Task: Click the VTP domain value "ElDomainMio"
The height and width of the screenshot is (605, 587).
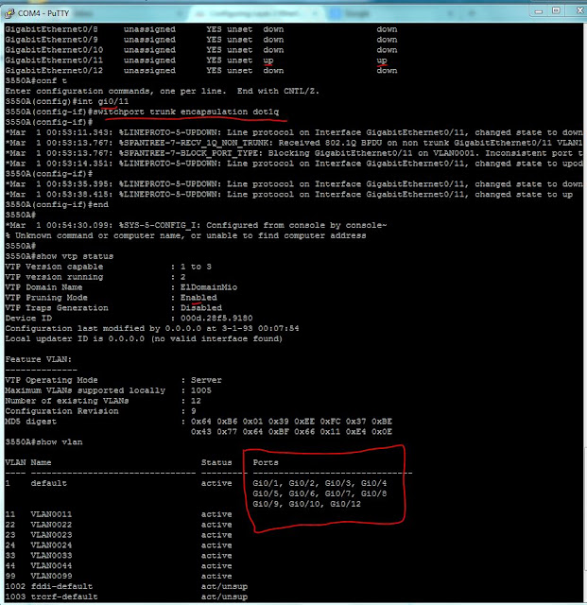Action: click(x=209, y=287)
